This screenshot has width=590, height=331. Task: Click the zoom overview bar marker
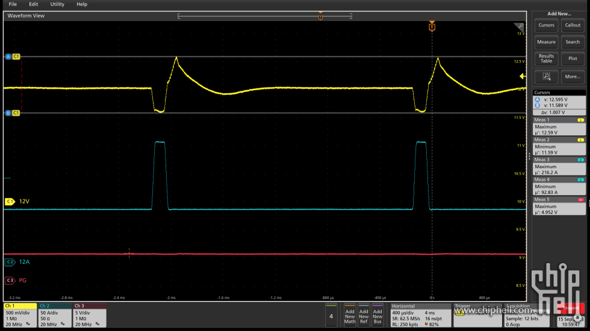320,17
